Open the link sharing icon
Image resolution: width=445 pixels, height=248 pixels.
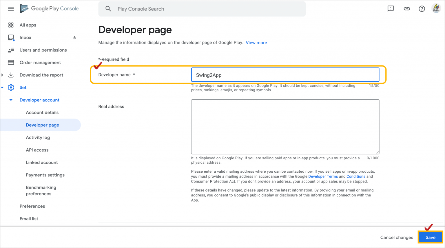point(407,8)
